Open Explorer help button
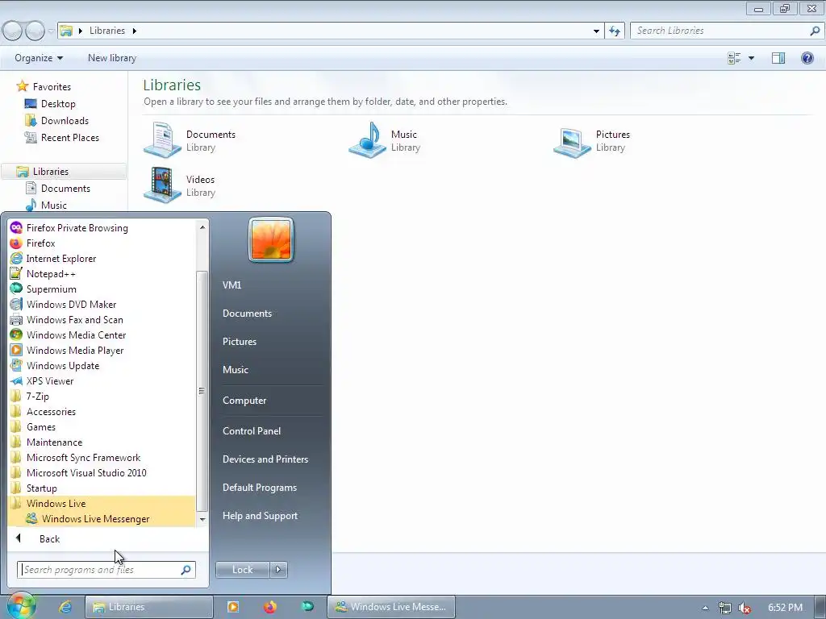826x619 pixels. [x=807, y=58]
